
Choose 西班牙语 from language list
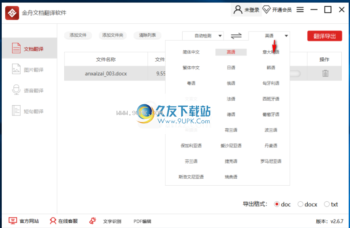click(x=271, y=99)
